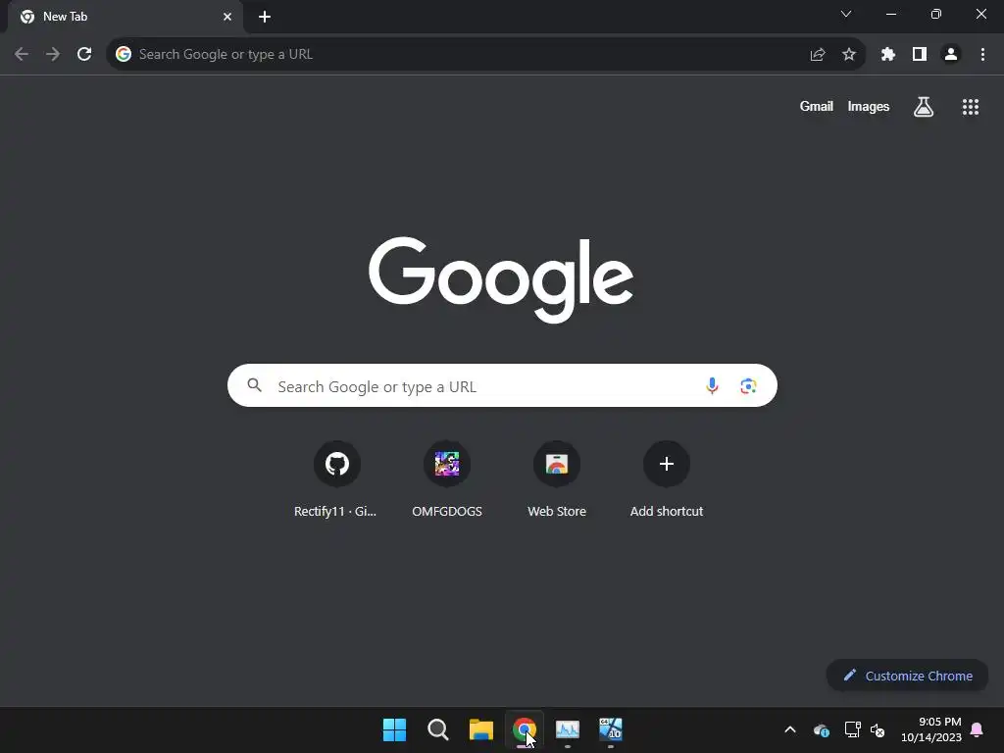Image resolution: width=1004 pixels, height=753 pixels.
Task: Click the magnifier in the search box
Action: (x=254, y=384)
